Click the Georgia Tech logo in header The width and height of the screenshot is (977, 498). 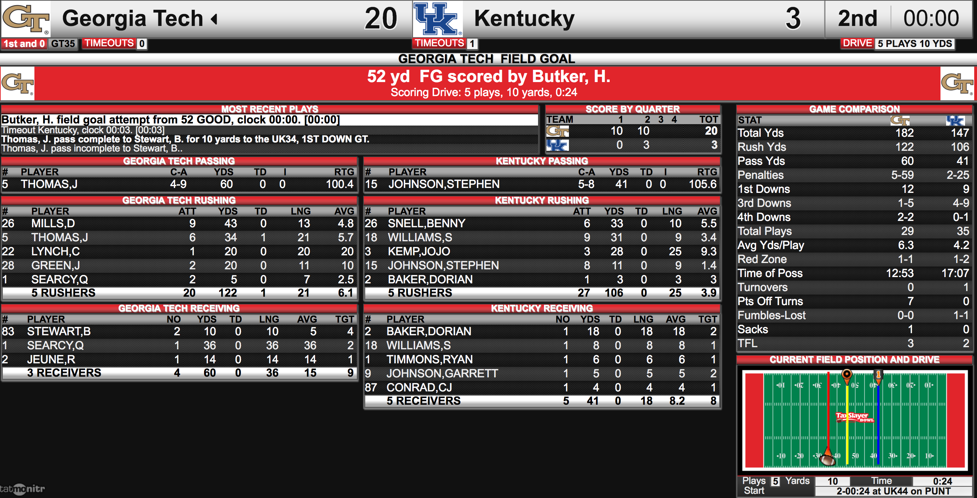[26, 19]
